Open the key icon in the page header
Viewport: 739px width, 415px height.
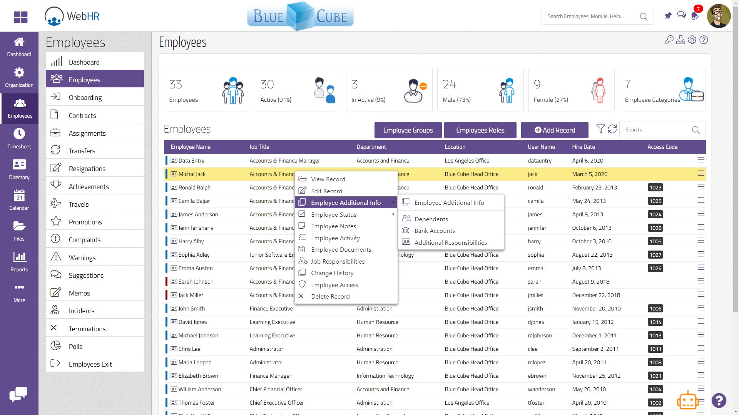[669, 40]
